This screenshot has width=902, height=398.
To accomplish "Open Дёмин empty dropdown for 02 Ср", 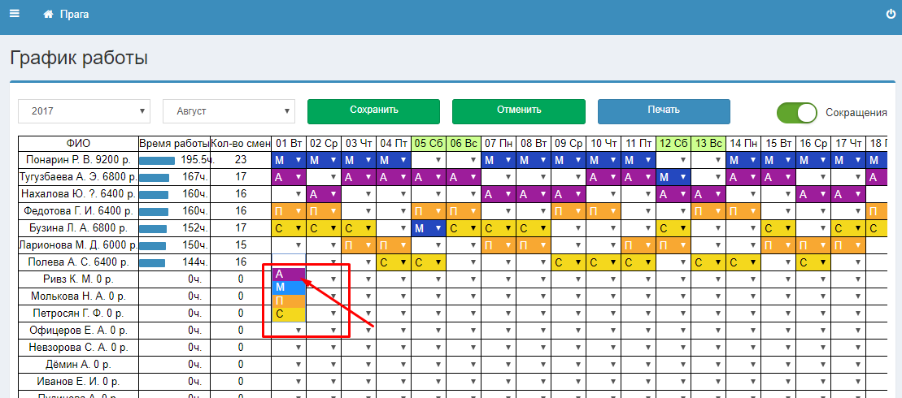I will point(323,365).
